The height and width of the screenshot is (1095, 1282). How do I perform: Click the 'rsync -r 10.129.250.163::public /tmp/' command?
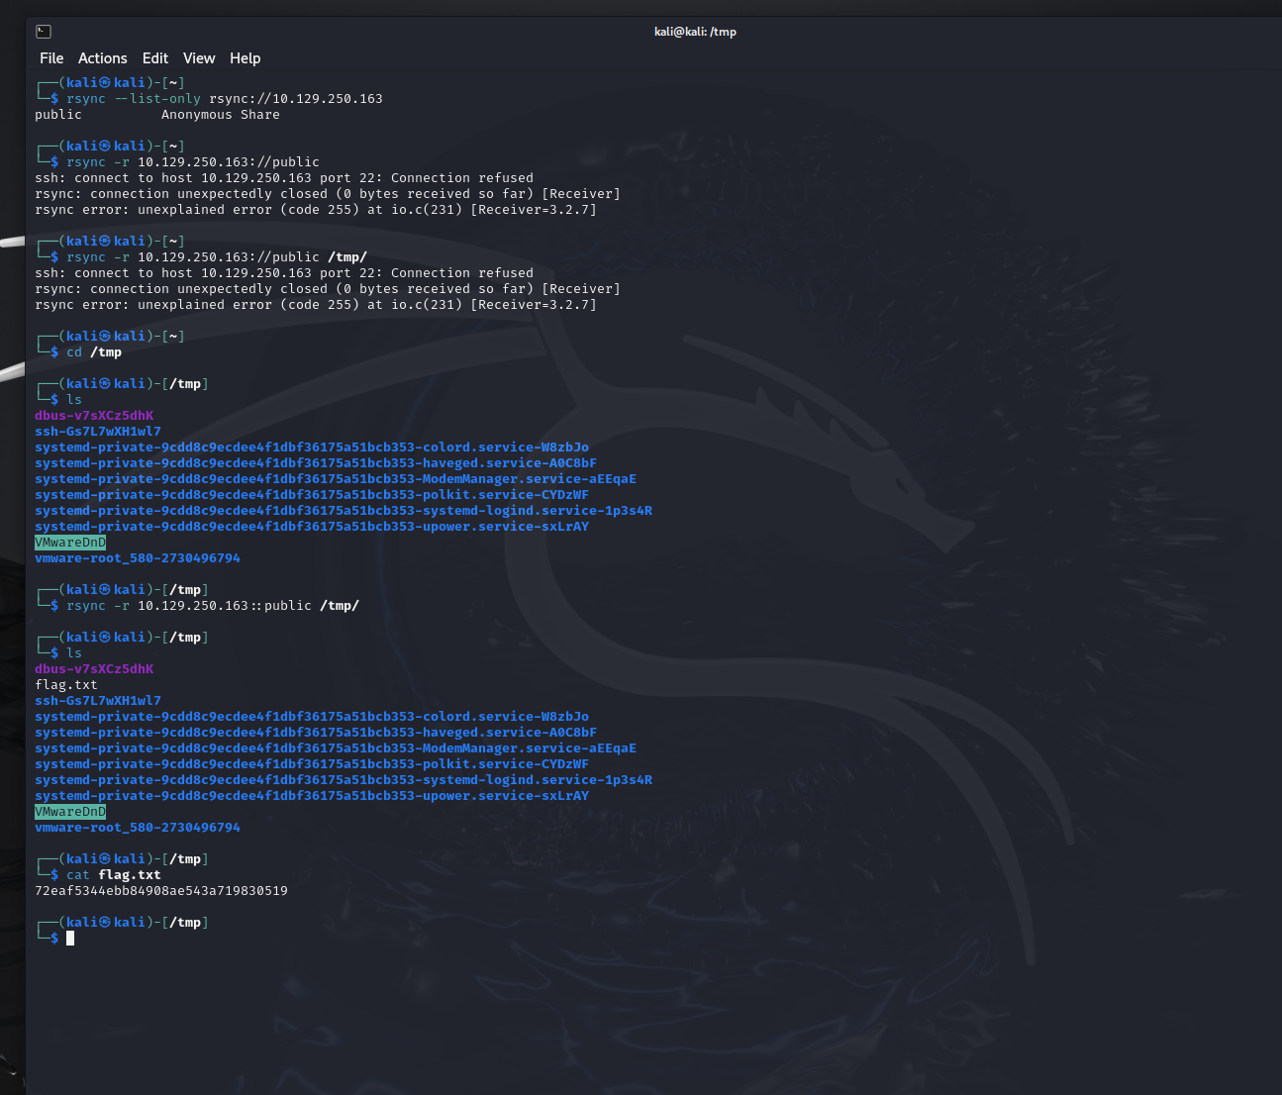(213, 606)
